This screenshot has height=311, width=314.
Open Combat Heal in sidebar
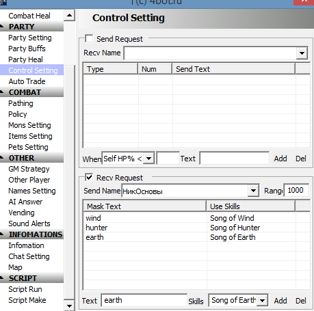(x=29, y=16)
